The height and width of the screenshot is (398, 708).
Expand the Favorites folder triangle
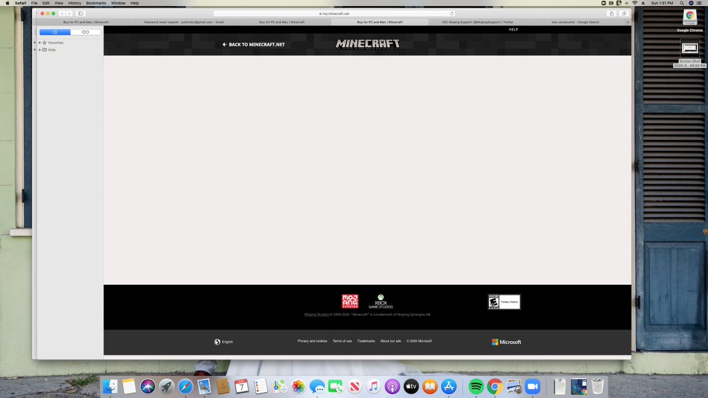click(40, 42)
